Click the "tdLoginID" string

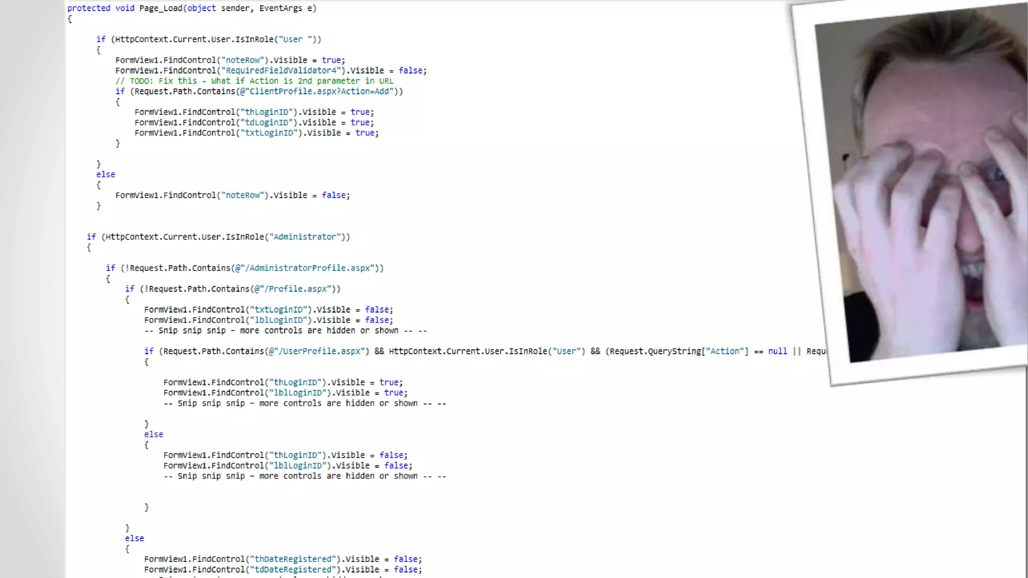coord(267,122)
